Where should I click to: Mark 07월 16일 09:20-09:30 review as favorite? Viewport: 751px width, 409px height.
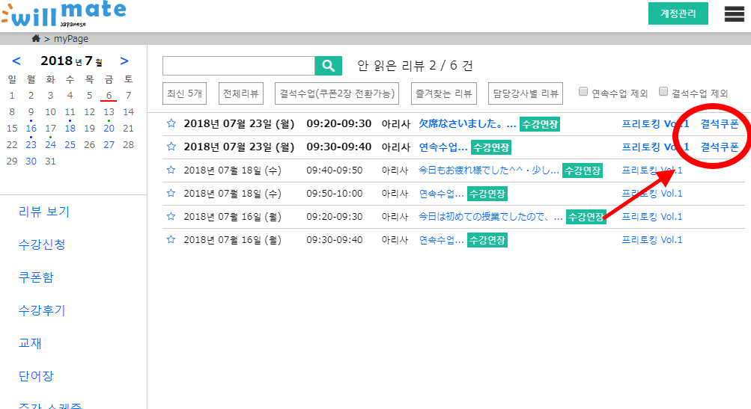(171, 217)
